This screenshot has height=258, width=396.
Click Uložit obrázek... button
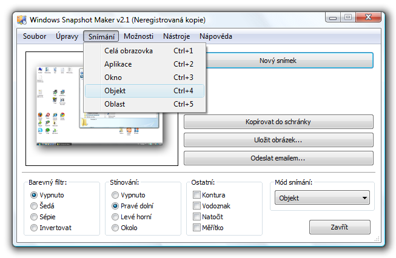coord(278,140)
